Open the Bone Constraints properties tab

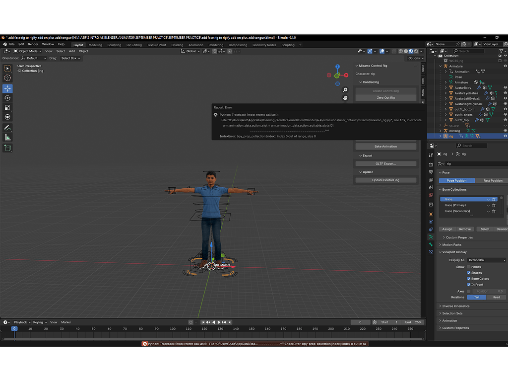point(431,252)
